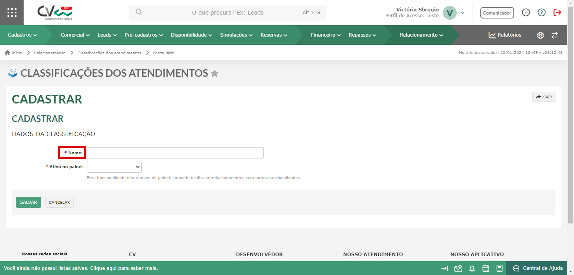Open Central de Ajuda
Viewport: 574px width, 275px height.
(537, 268)
